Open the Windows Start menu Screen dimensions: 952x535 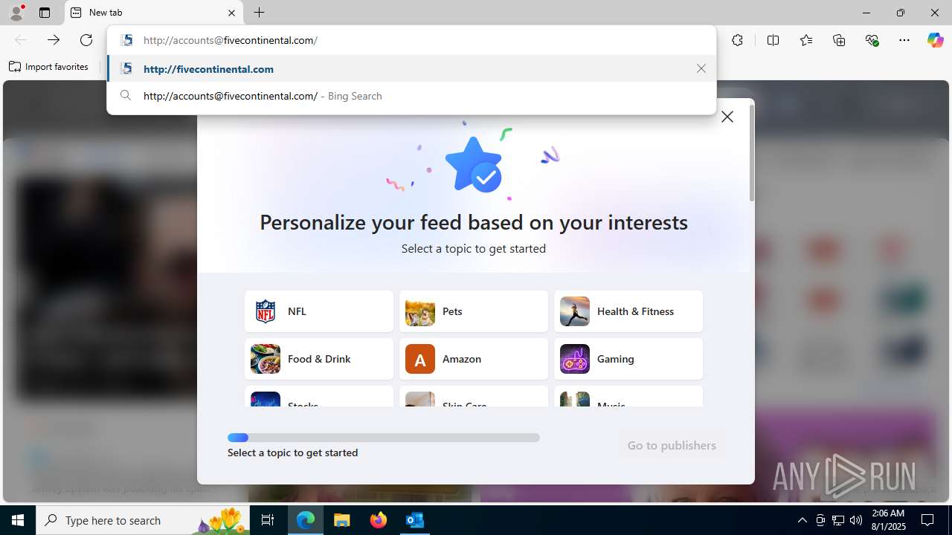pos(18,520)
